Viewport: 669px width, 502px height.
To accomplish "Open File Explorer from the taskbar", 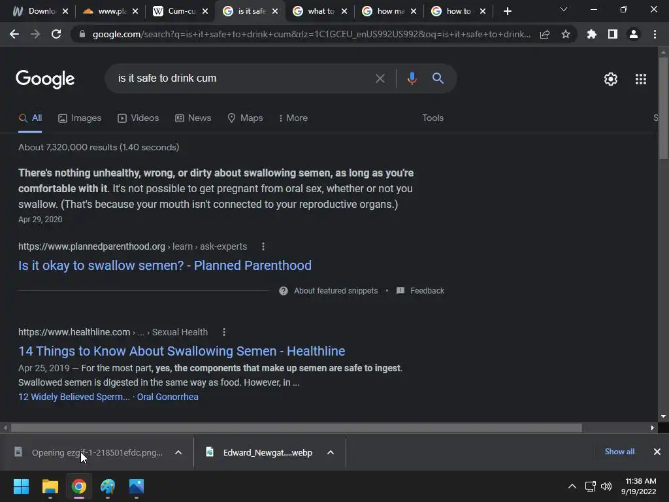I will [50, 486].
